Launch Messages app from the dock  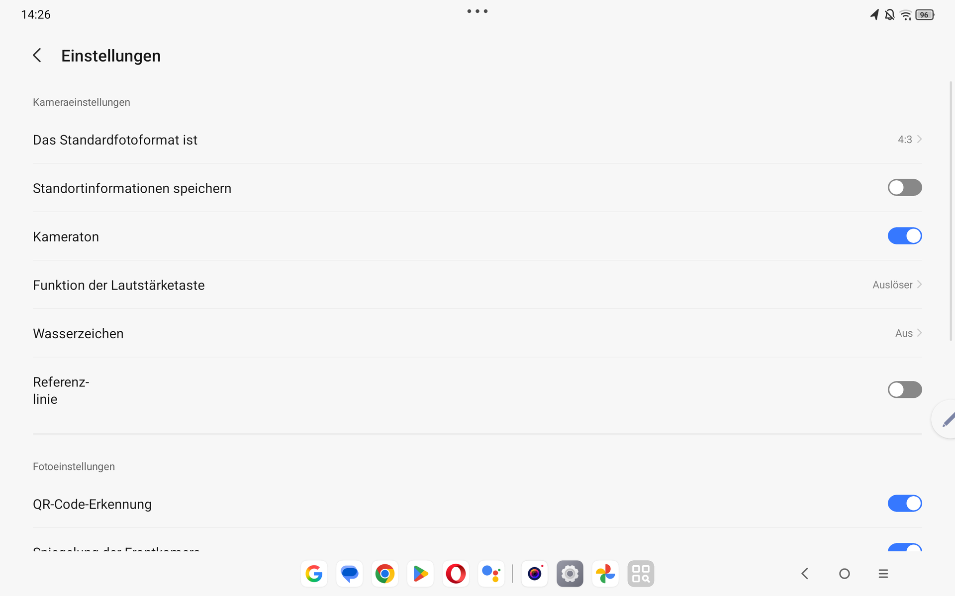(349, 574)
